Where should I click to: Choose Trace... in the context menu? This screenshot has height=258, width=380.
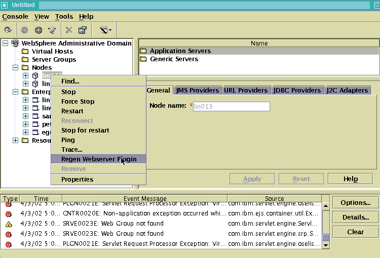pyautogui.click(x=99, y=150)
